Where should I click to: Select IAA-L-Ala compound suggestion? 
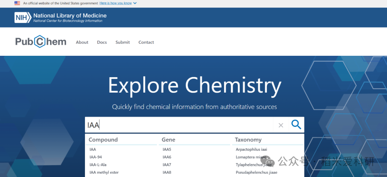98,165
